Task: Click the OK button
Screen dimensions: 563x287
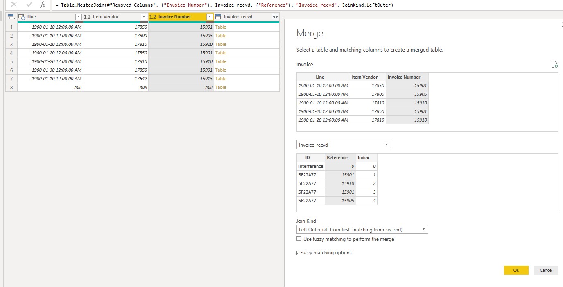Action: pyautogui.click(x=516, y=270)
